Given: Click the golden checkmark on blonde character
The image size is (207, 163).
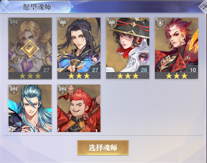Looking at the screenshot, I should (30, 49).
